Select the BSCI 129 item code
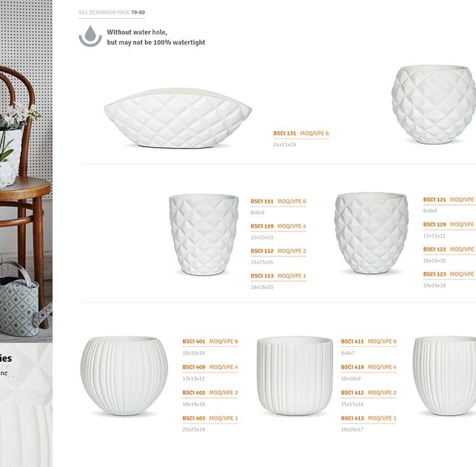Screen dimensions: 476x467 (x=434, y=225)
